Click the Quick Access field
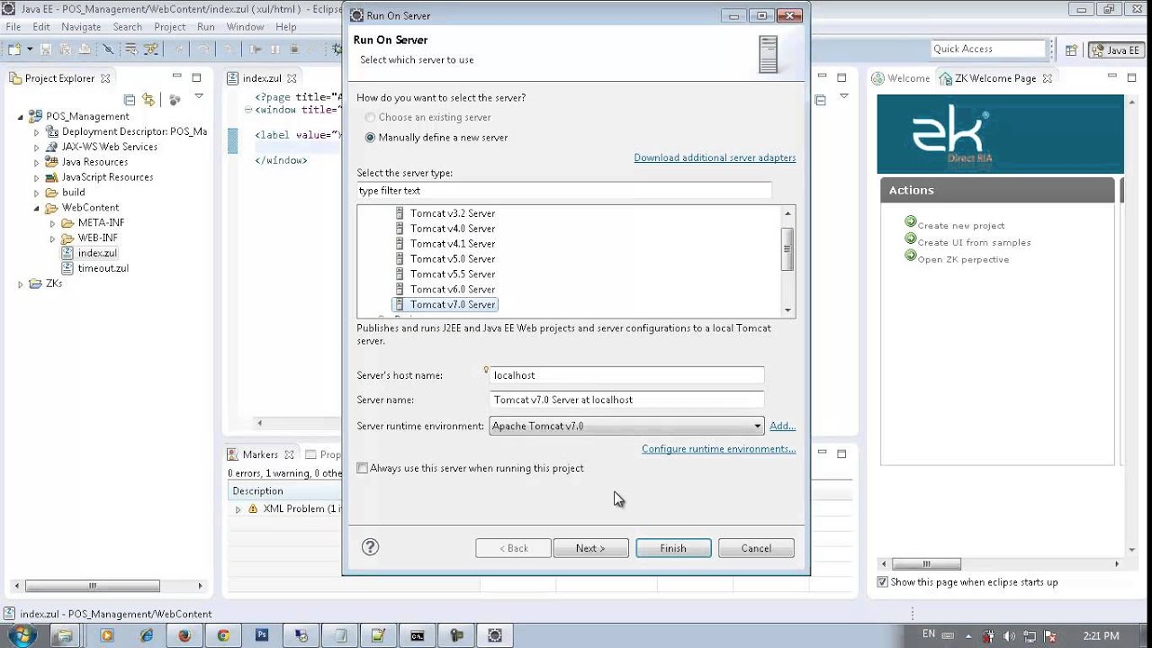This screenshot has width=1152, height=648. click(988, 49)
